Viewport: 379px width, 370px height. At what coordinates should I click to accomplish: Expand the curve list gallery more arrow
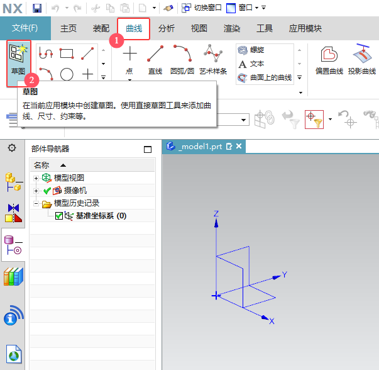[299, 77]
